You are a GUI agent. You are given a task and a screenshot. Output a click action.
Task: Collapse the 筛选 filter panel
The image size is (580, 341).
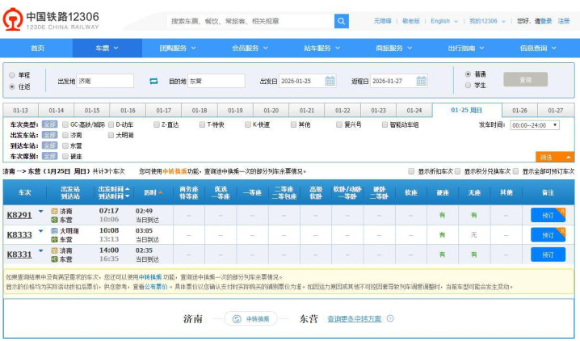coord(554,157)
